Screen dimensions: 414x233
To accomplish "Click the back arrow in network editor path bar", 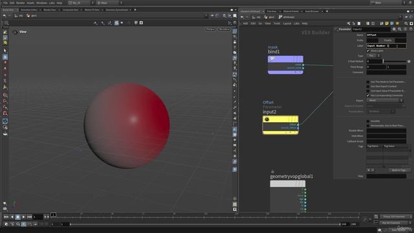I will (x=242, y=17).
